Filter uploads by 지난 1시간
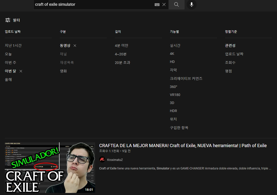277x195 pixels. click(13, 45)
